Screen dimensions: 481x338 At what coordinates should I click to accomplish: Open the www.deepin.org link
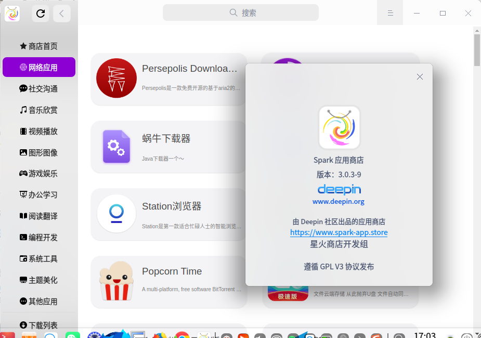[339, 202]
